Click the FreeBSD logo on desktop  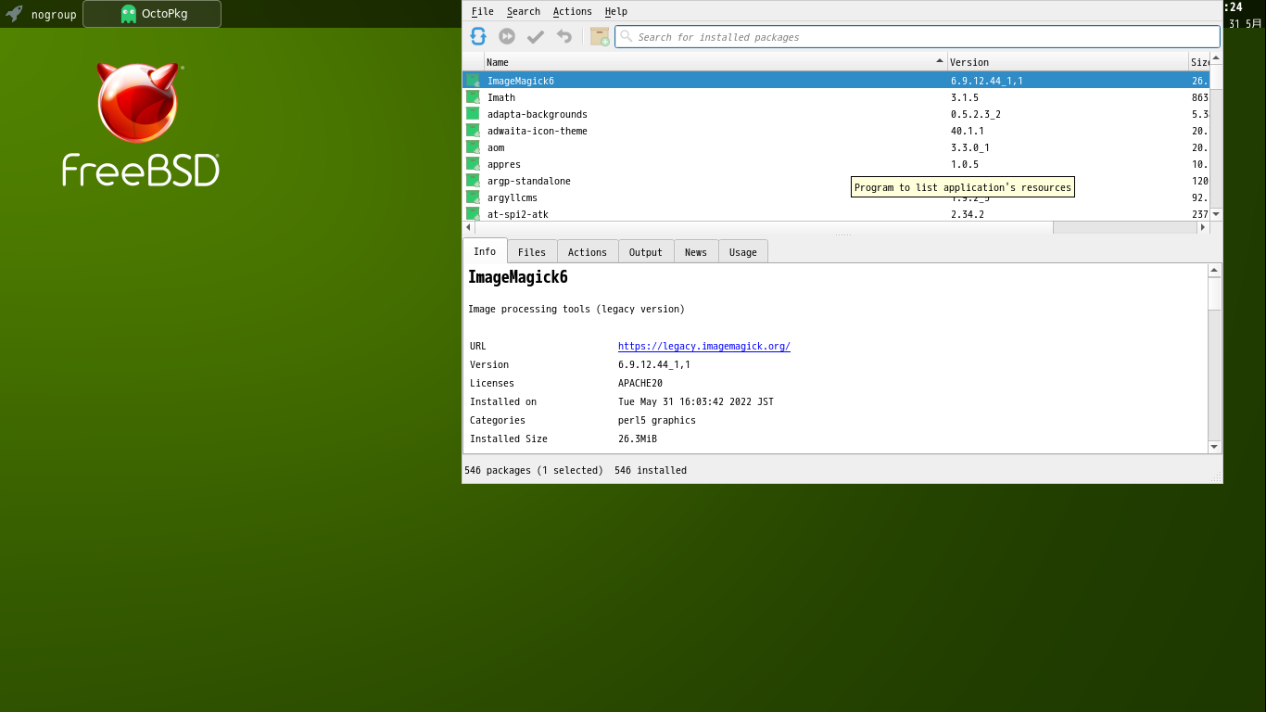click(x=140, y=124)
